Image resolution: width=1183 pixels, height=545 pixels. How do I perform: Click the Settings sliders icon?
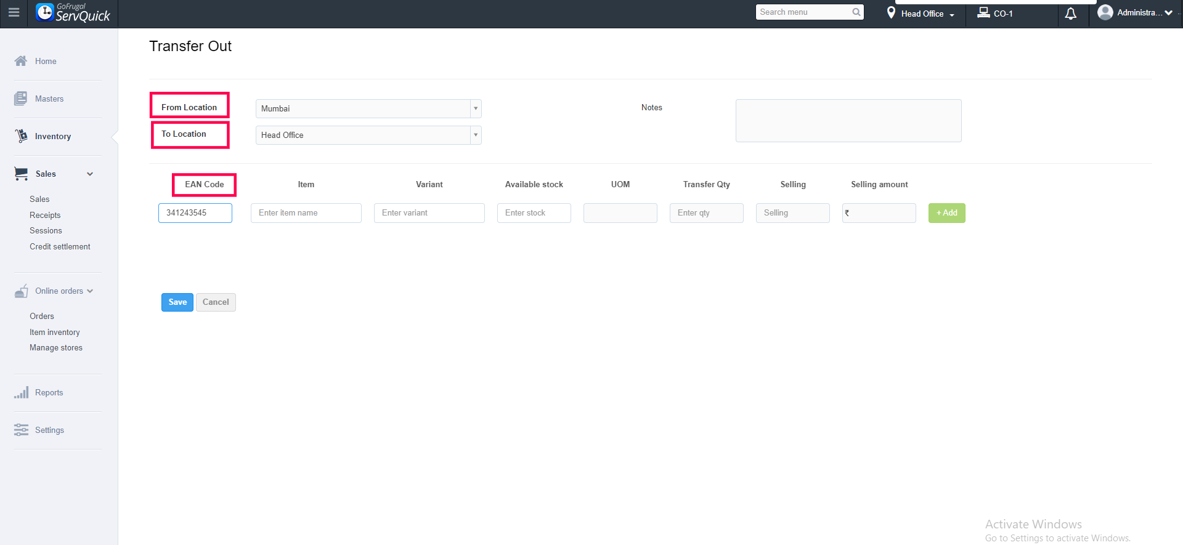point(21,430)
